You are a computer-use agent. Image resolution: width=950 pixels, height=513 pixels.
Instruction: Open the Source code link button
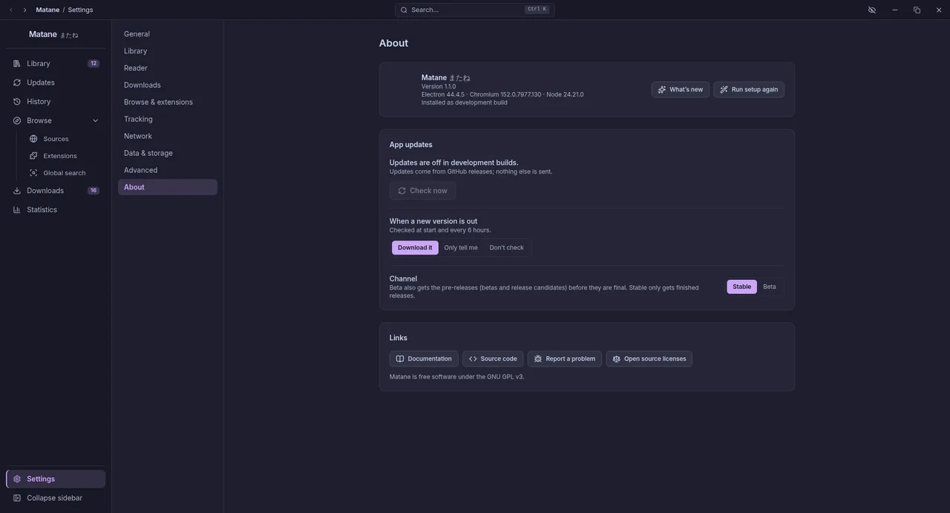(493, 359)
